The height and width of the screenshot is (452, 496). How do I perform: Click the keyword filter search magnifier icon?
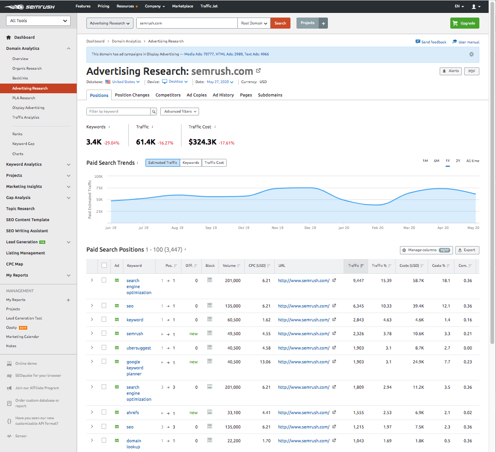click(154, 112)
